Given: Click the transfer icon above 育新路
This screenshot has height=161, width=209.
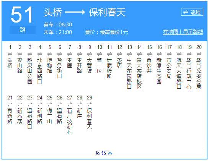Looking at the screenshot, I should 10,104.
